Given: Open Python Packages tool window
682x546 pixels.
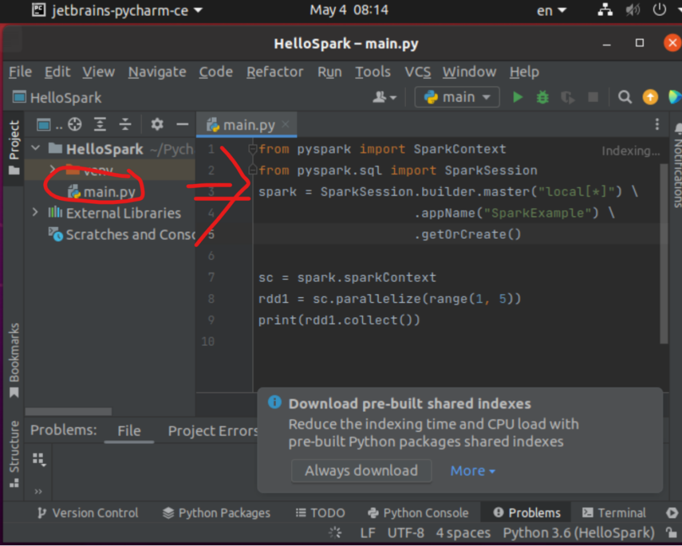Looking at the screenshot, I should coord(216,513).
